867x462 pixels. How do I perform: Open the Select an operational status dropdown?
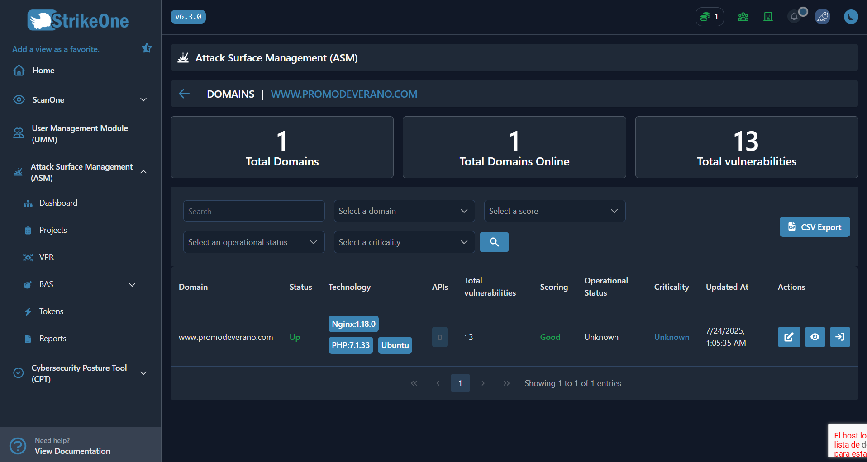click(254, 242)
